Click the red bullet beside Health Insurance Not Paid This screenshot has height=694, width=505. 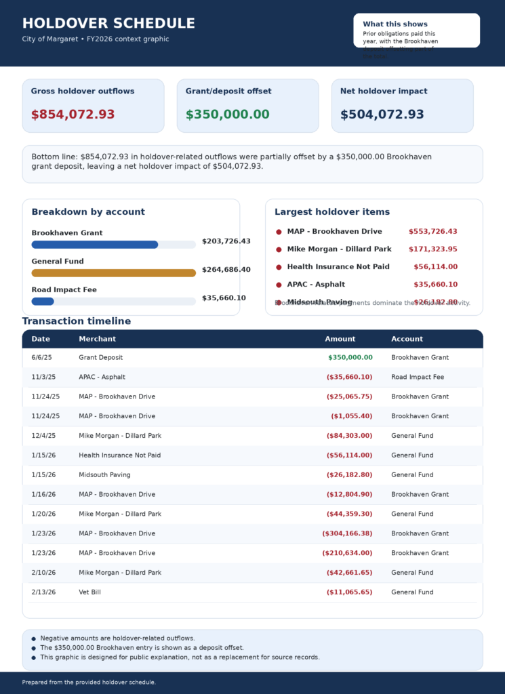pyautogui.click(x=279, y=267)
